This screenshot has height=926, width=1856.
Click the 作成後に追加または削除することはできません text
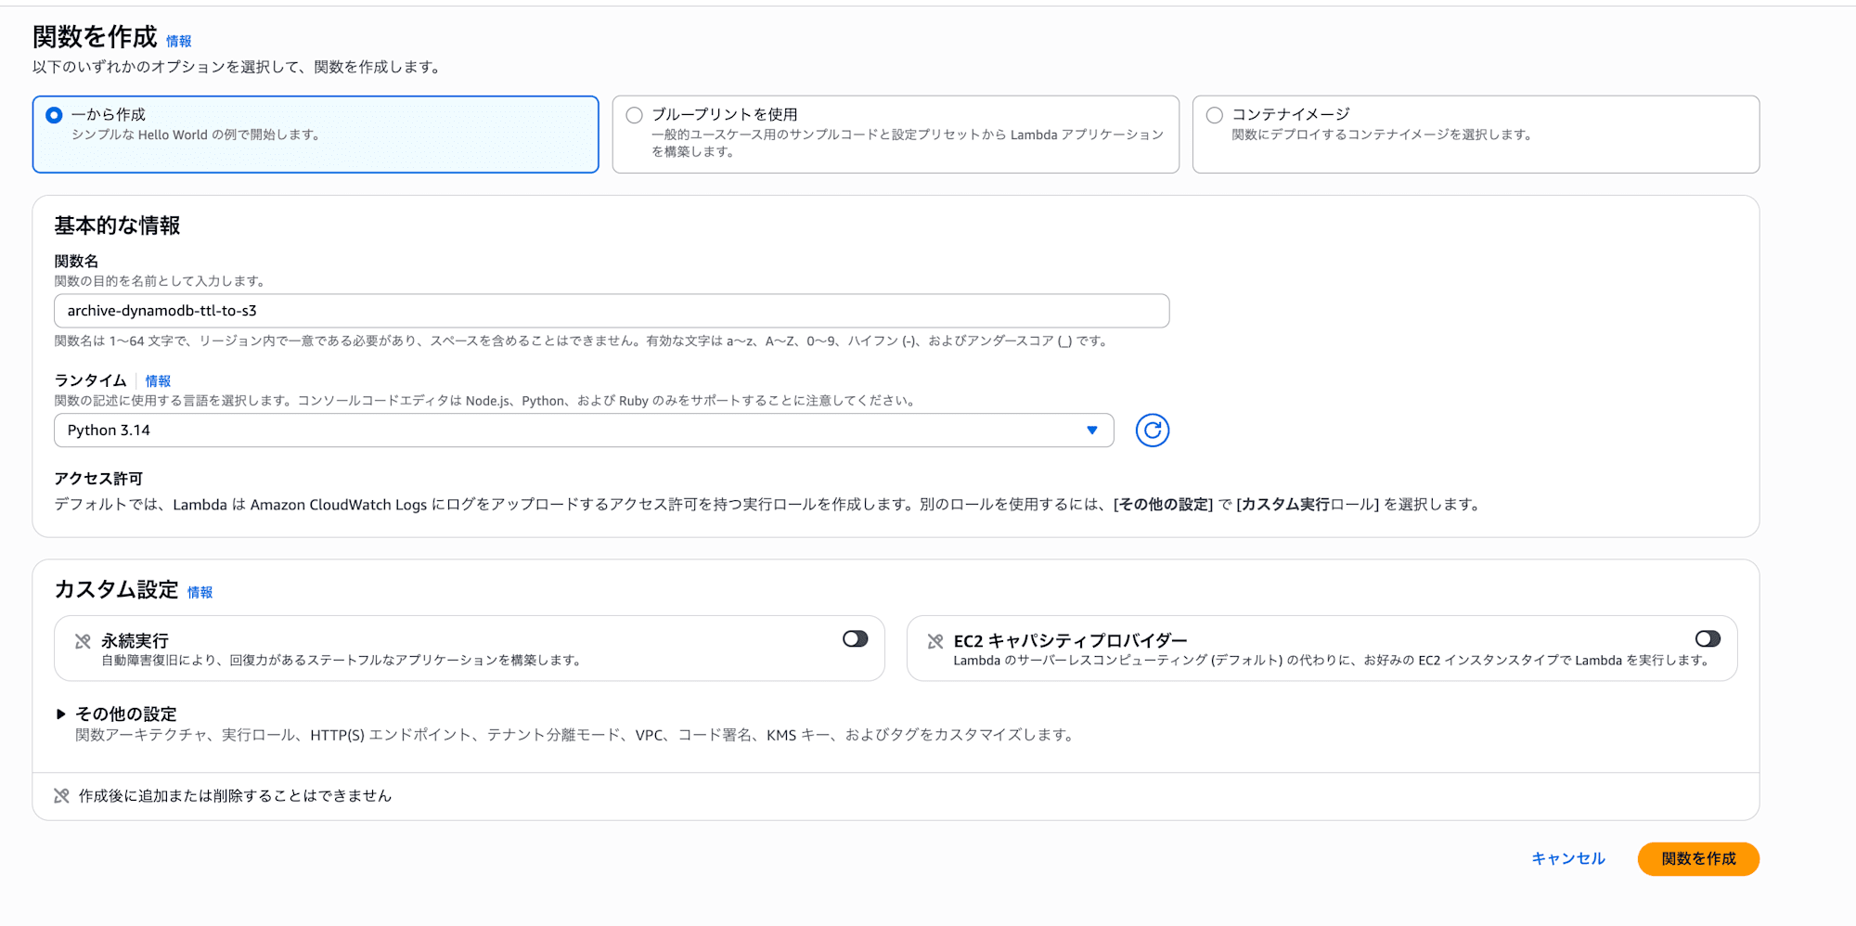235,796
